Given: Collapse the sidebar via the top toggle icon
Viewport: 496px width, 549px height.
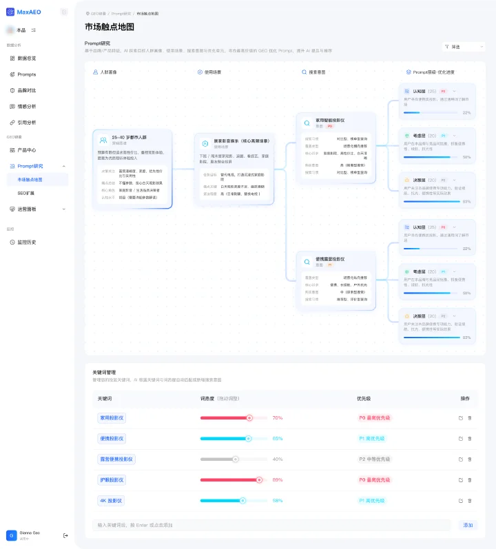Looking at the screenshot, I should coord(64,12).
